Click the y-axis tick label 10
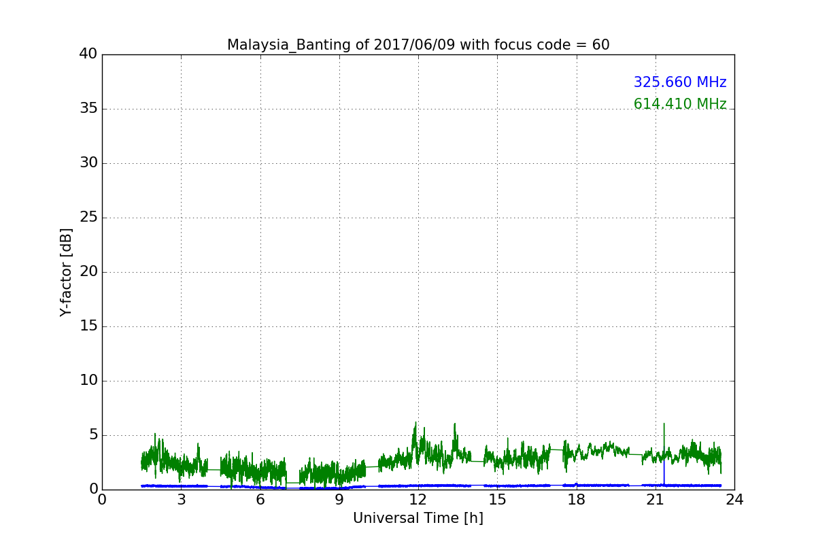The width and height of the screenshot is (816, 544). coord(88,381)
